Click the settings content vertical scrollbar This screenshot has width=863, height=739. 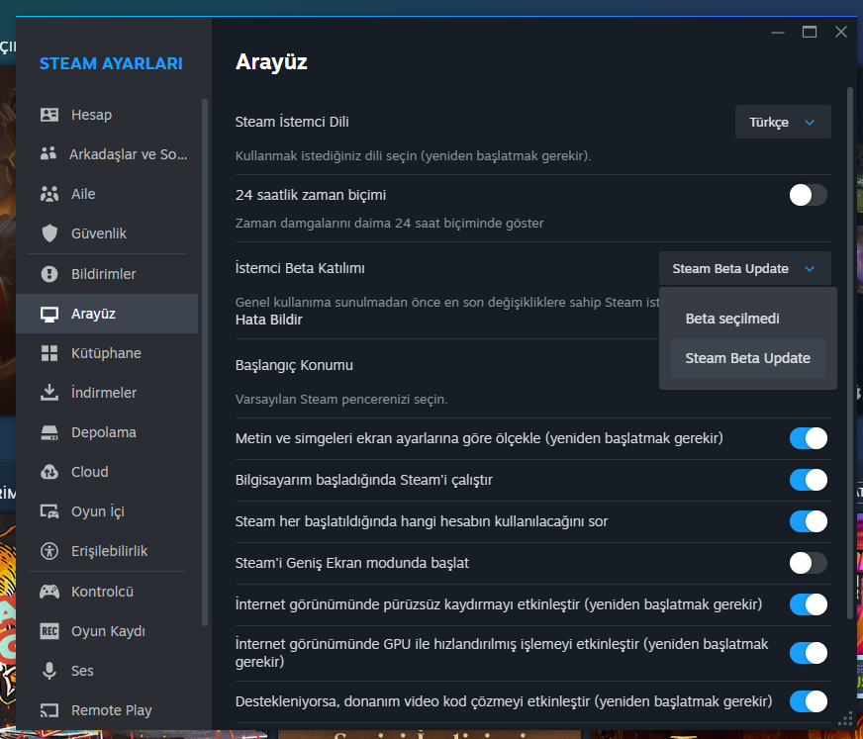point(850,352)
